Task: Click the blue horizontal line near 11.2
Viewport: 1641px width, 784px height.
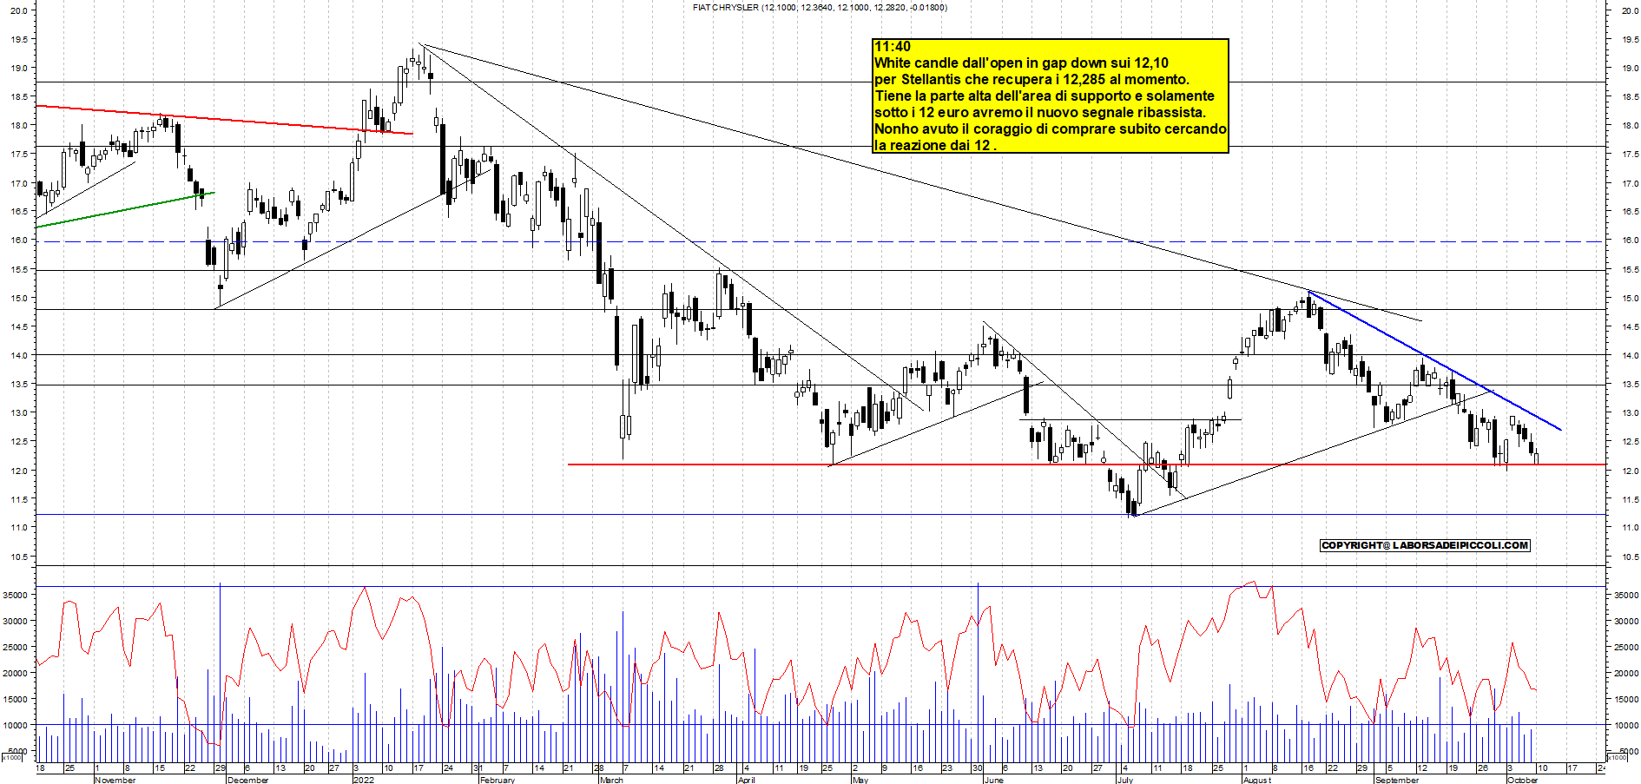Action: pyautogui.click(x=820, y=514)
